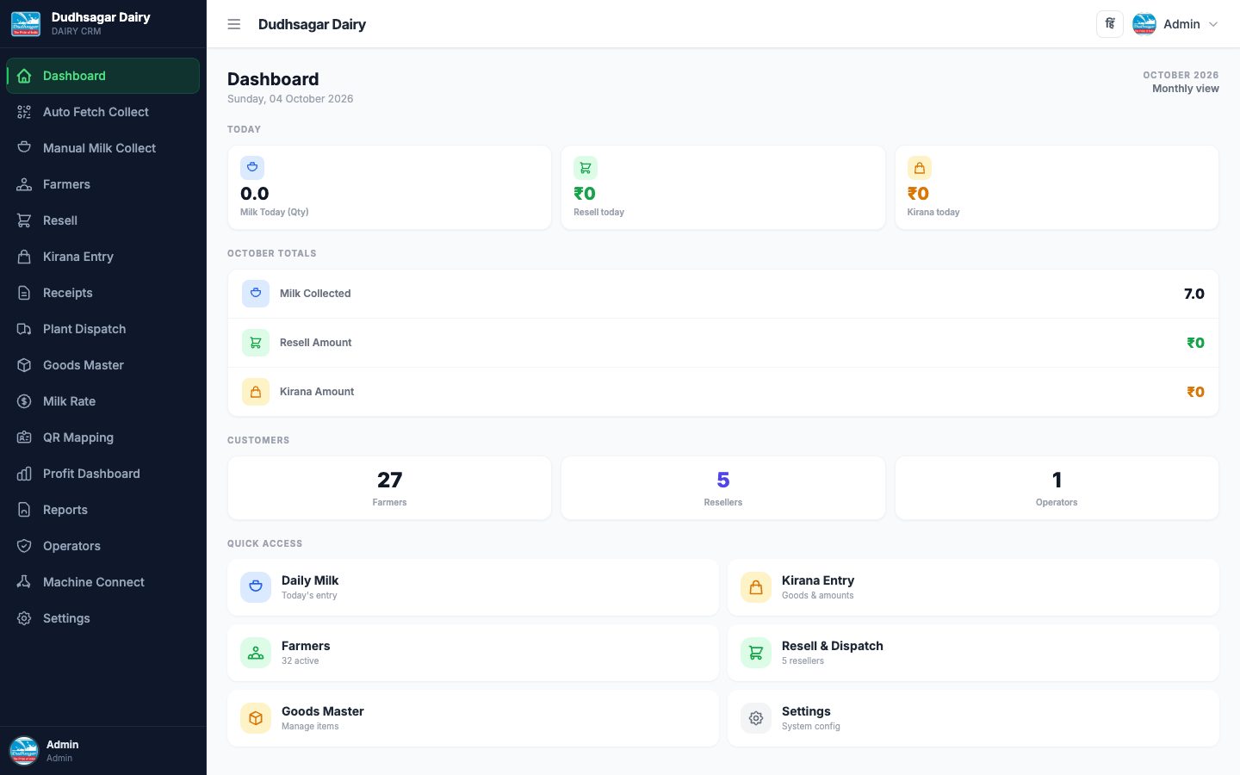Click the date text Sunday, 04 October 2026

coord(290,99)
